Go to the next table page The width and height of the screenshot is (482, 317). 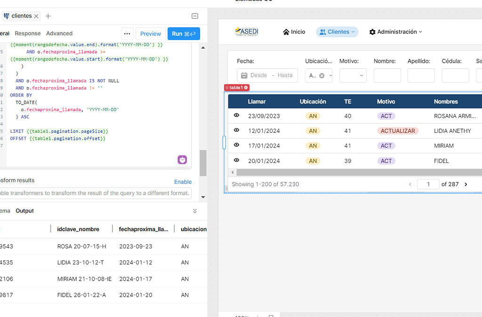pyautogui.click(x=466, y=185)
